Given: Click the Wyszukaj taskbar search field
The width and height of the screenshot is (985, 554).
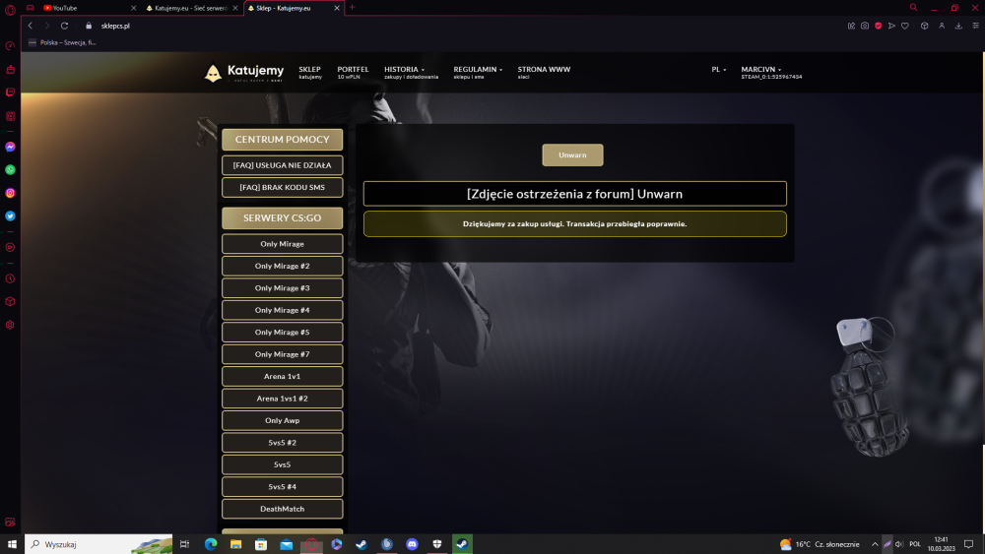Looking at the screenshot, I should pyautogui.click(x=98, y=544).
